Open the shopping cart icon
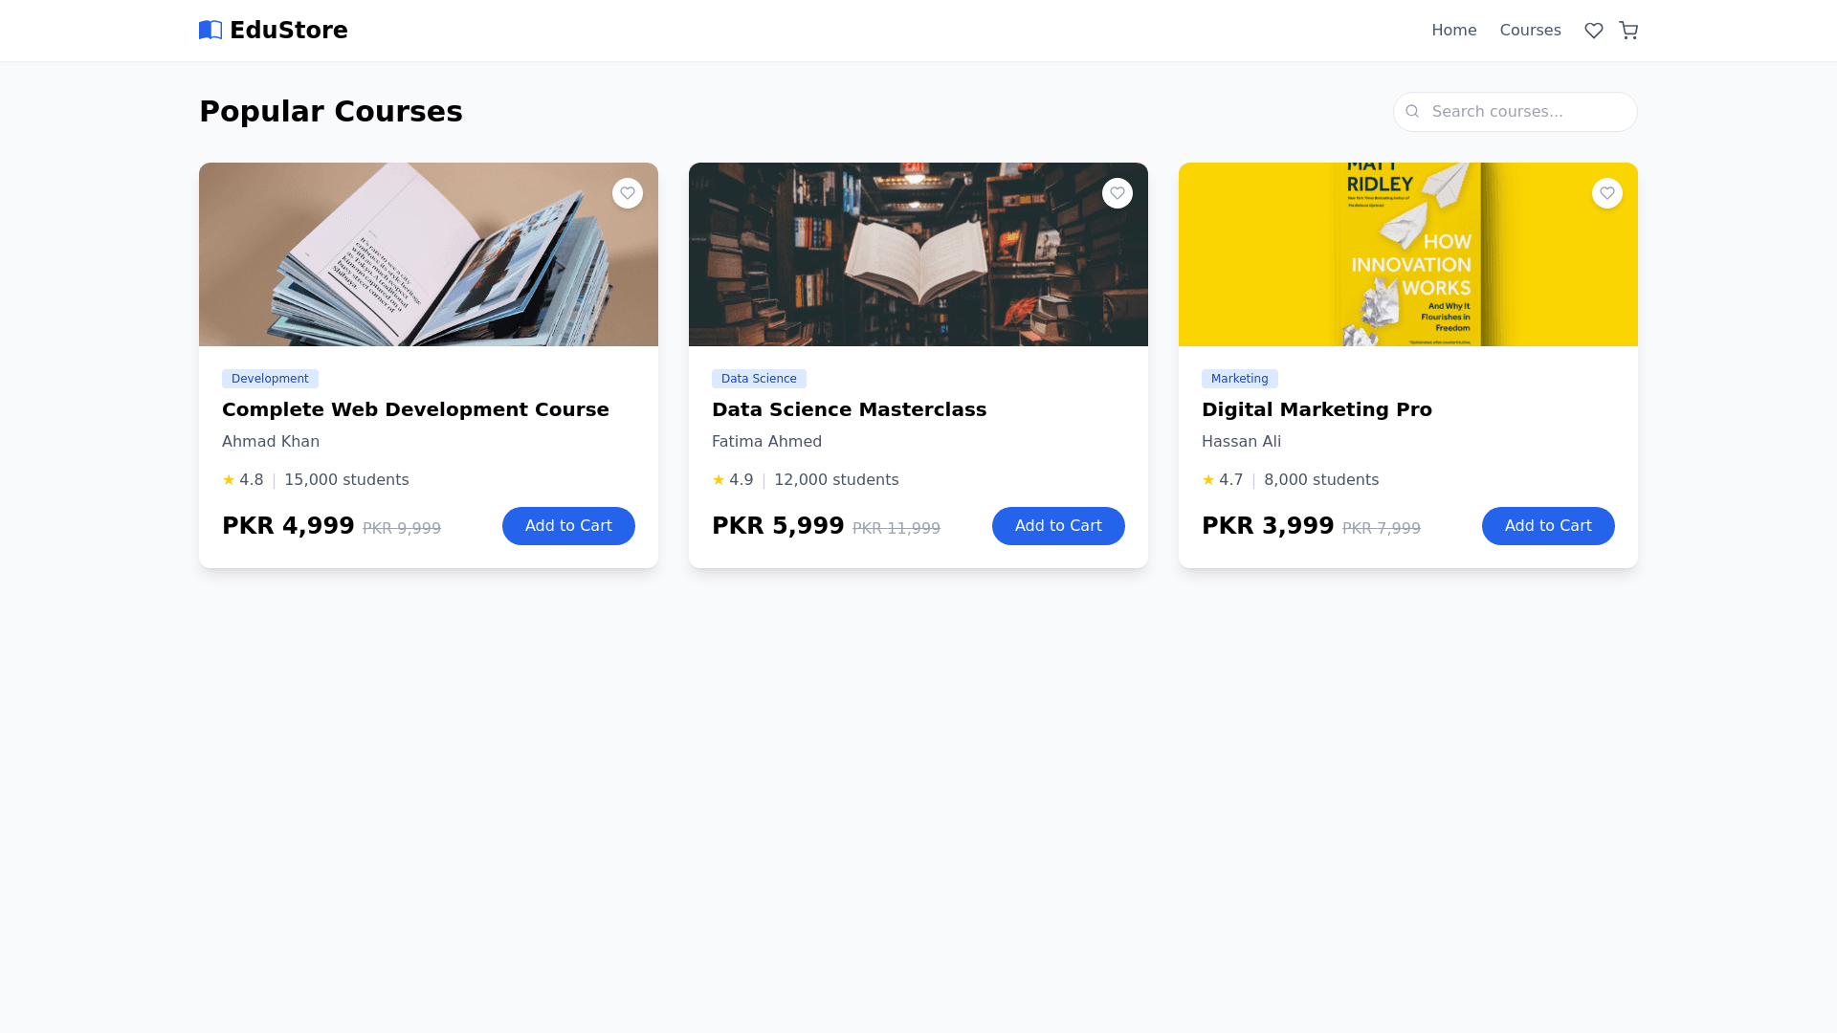 [x=1628, y=31]
